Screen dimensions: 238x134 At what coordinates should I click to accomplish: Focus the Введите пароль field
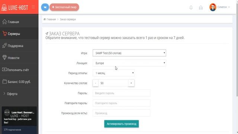point(122,93)
